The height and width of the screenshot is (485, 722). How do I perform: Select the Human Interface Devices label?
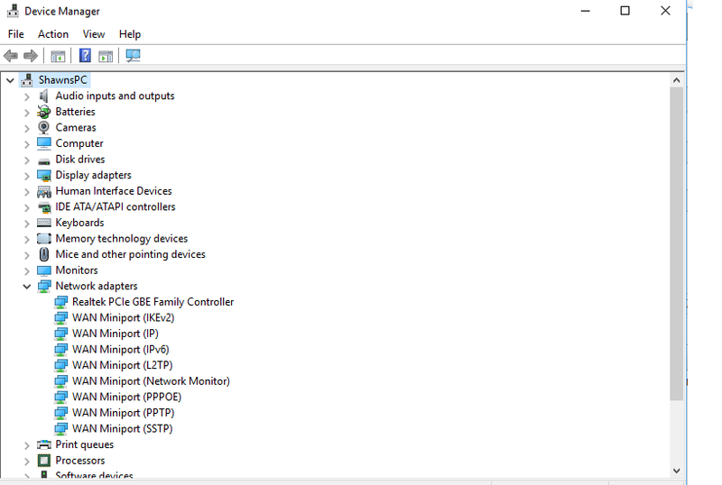click(114, 191)
